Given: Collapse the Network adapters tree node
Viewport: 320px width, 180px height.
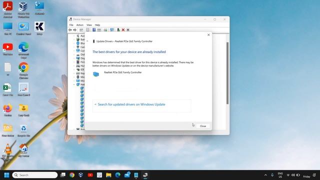Looking at the screenshot, I should (74, 84).
